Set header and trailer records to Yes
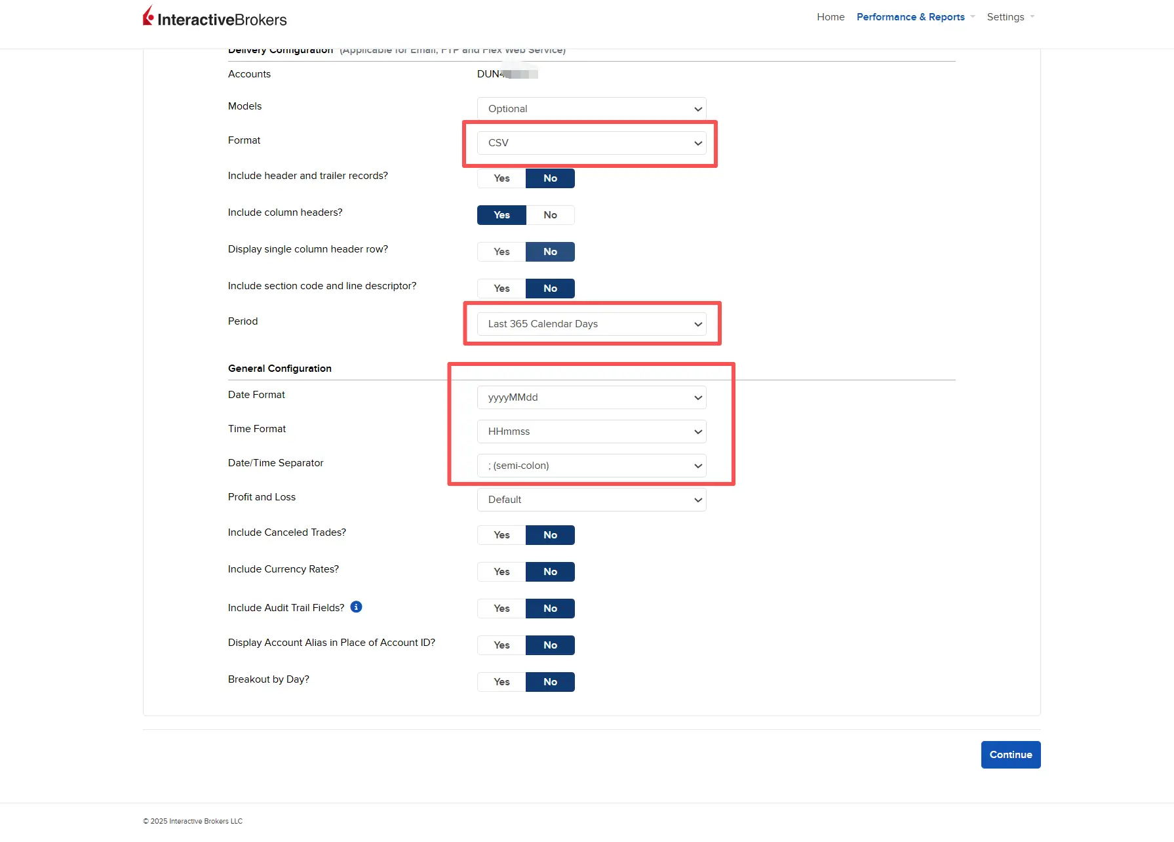The image size is (1174, 842). tap(501, 178)
